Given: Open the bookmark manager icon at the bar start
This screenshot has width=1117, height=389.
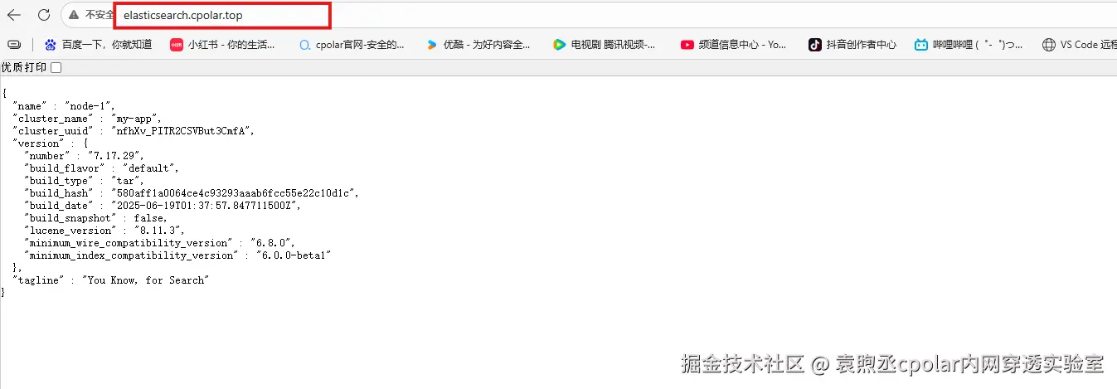Looking at the screenshot, I should pos(14,45).
